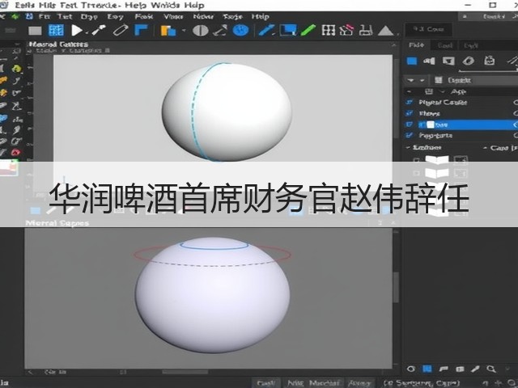
Task: Click the white table grid icon in the toolbar
Action: (x=329, y=31)
